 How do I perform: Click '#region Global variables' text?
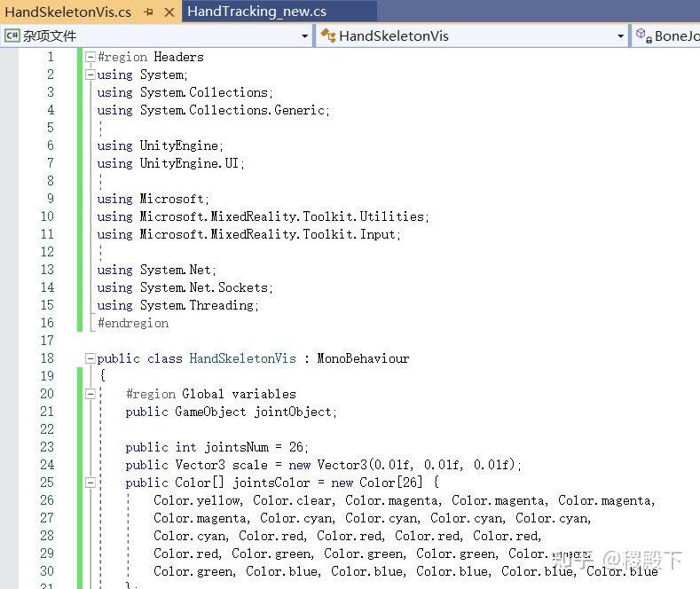[x=211, y=394]
